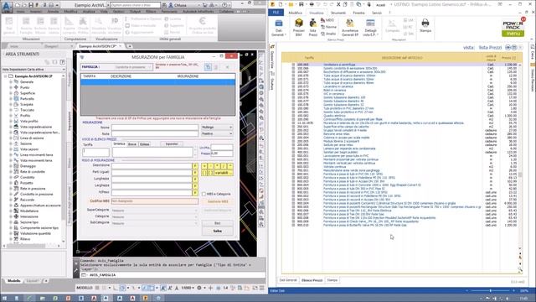Image resolution: width=536 pixels, height=302 pixels.
Task: Open the SuperCategorie dropdown
Action: [x=154, y=211]
